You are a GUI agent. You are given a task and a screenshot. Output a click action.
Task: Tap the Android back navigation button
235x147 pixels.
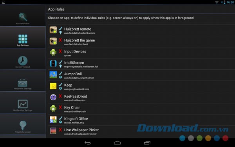tap(88, 143)
